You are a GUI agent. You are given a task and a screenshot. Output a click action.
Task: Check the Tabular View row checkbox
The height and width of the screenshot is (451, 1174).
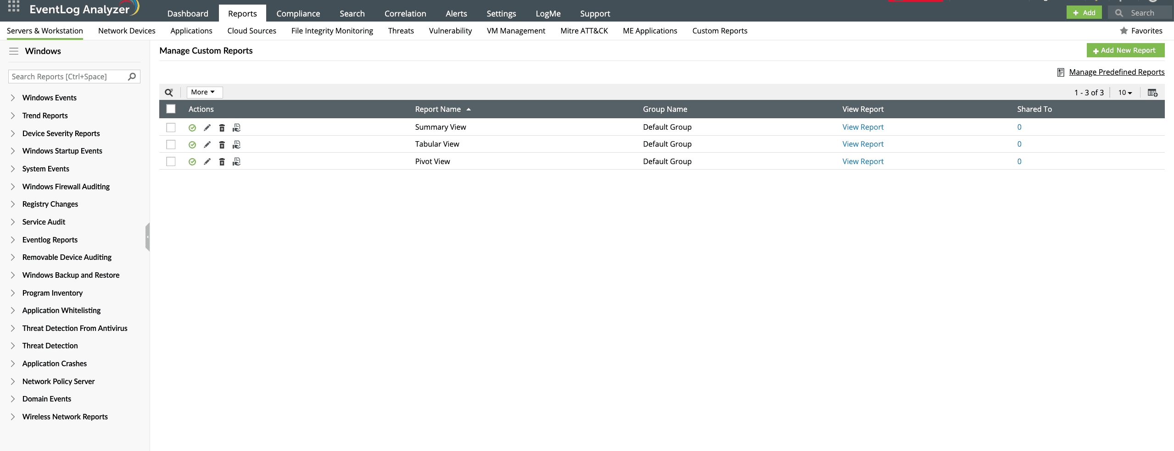click(171, 144)
